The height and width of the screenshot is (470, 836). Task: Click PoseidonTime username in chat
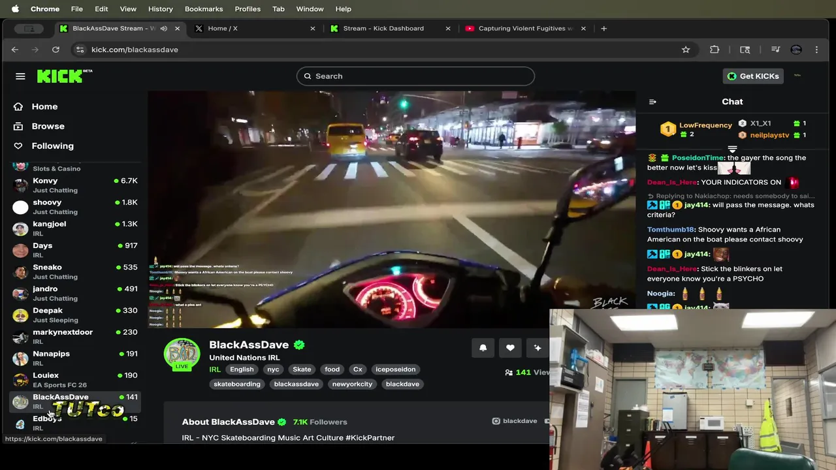(x=698, y=158)
